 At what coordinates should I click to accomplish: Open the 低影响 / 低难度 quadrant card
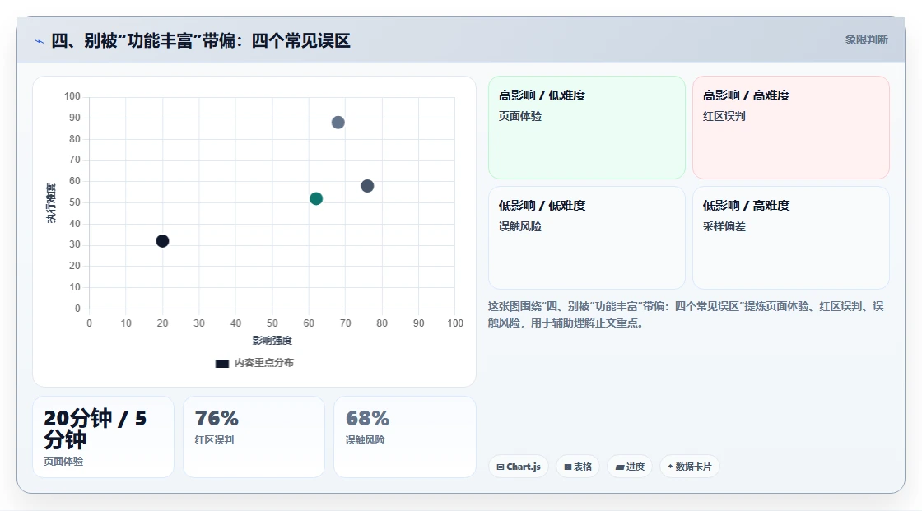[x=587, y=238]
